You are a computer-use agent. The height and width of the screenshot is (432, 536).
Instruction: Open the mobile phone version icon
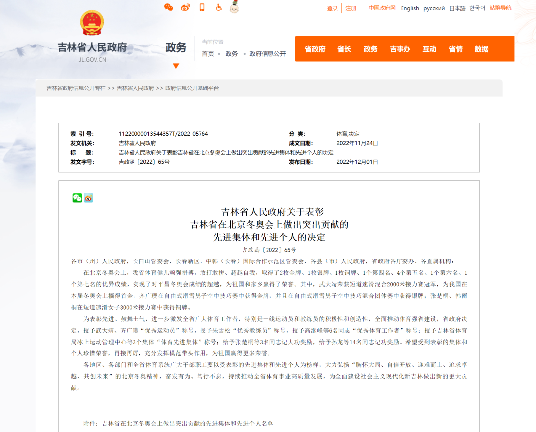coord(202,7)
